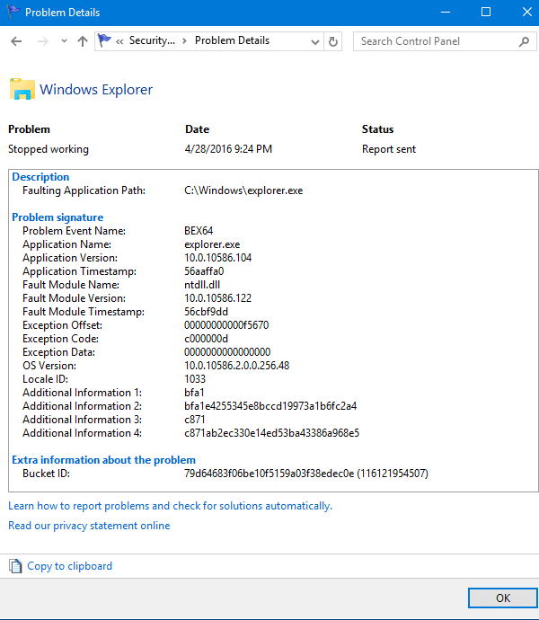Expand the address bar history chevron
The height and width of the screenshot is (620, 539).
point(314,41)
